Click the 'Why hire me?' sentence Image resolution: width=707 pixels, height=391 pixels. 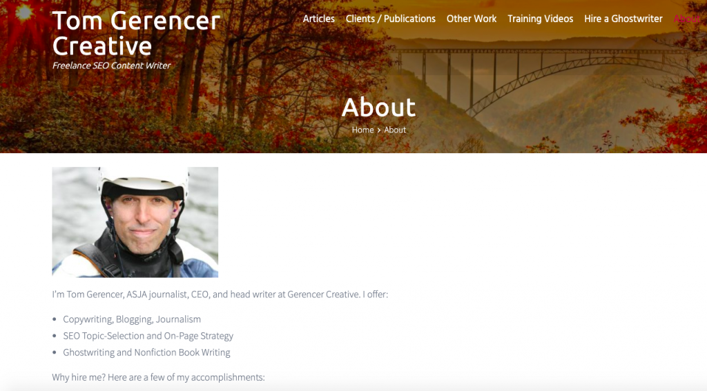pyautogui.click(x=158, y=377)
